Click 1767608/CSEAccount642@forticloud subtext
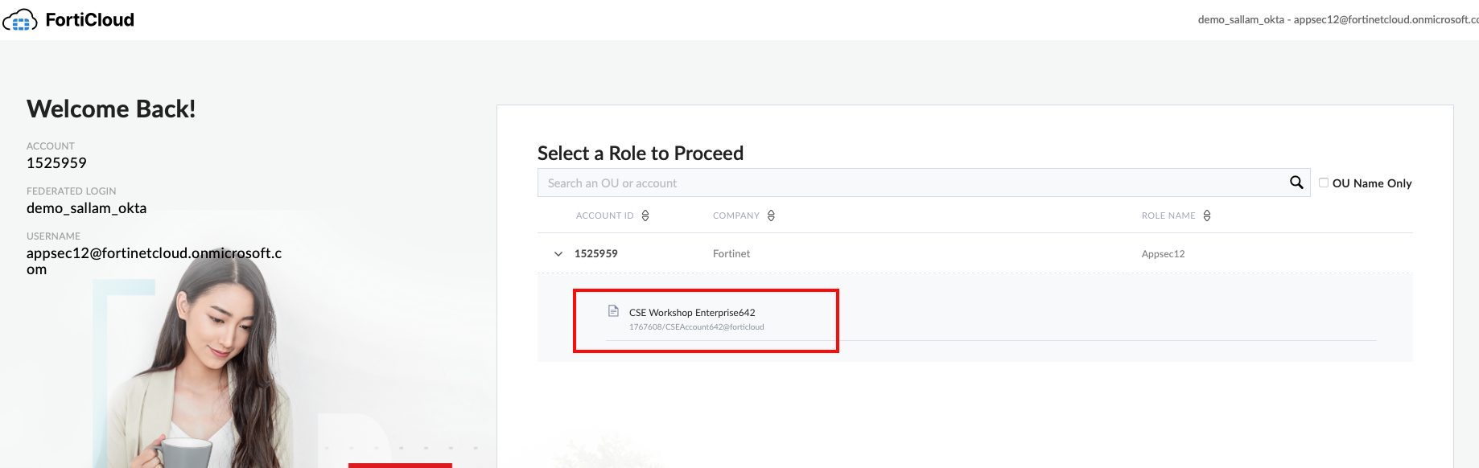Viewport: 1479px width, 468px height. coord(697,327)
